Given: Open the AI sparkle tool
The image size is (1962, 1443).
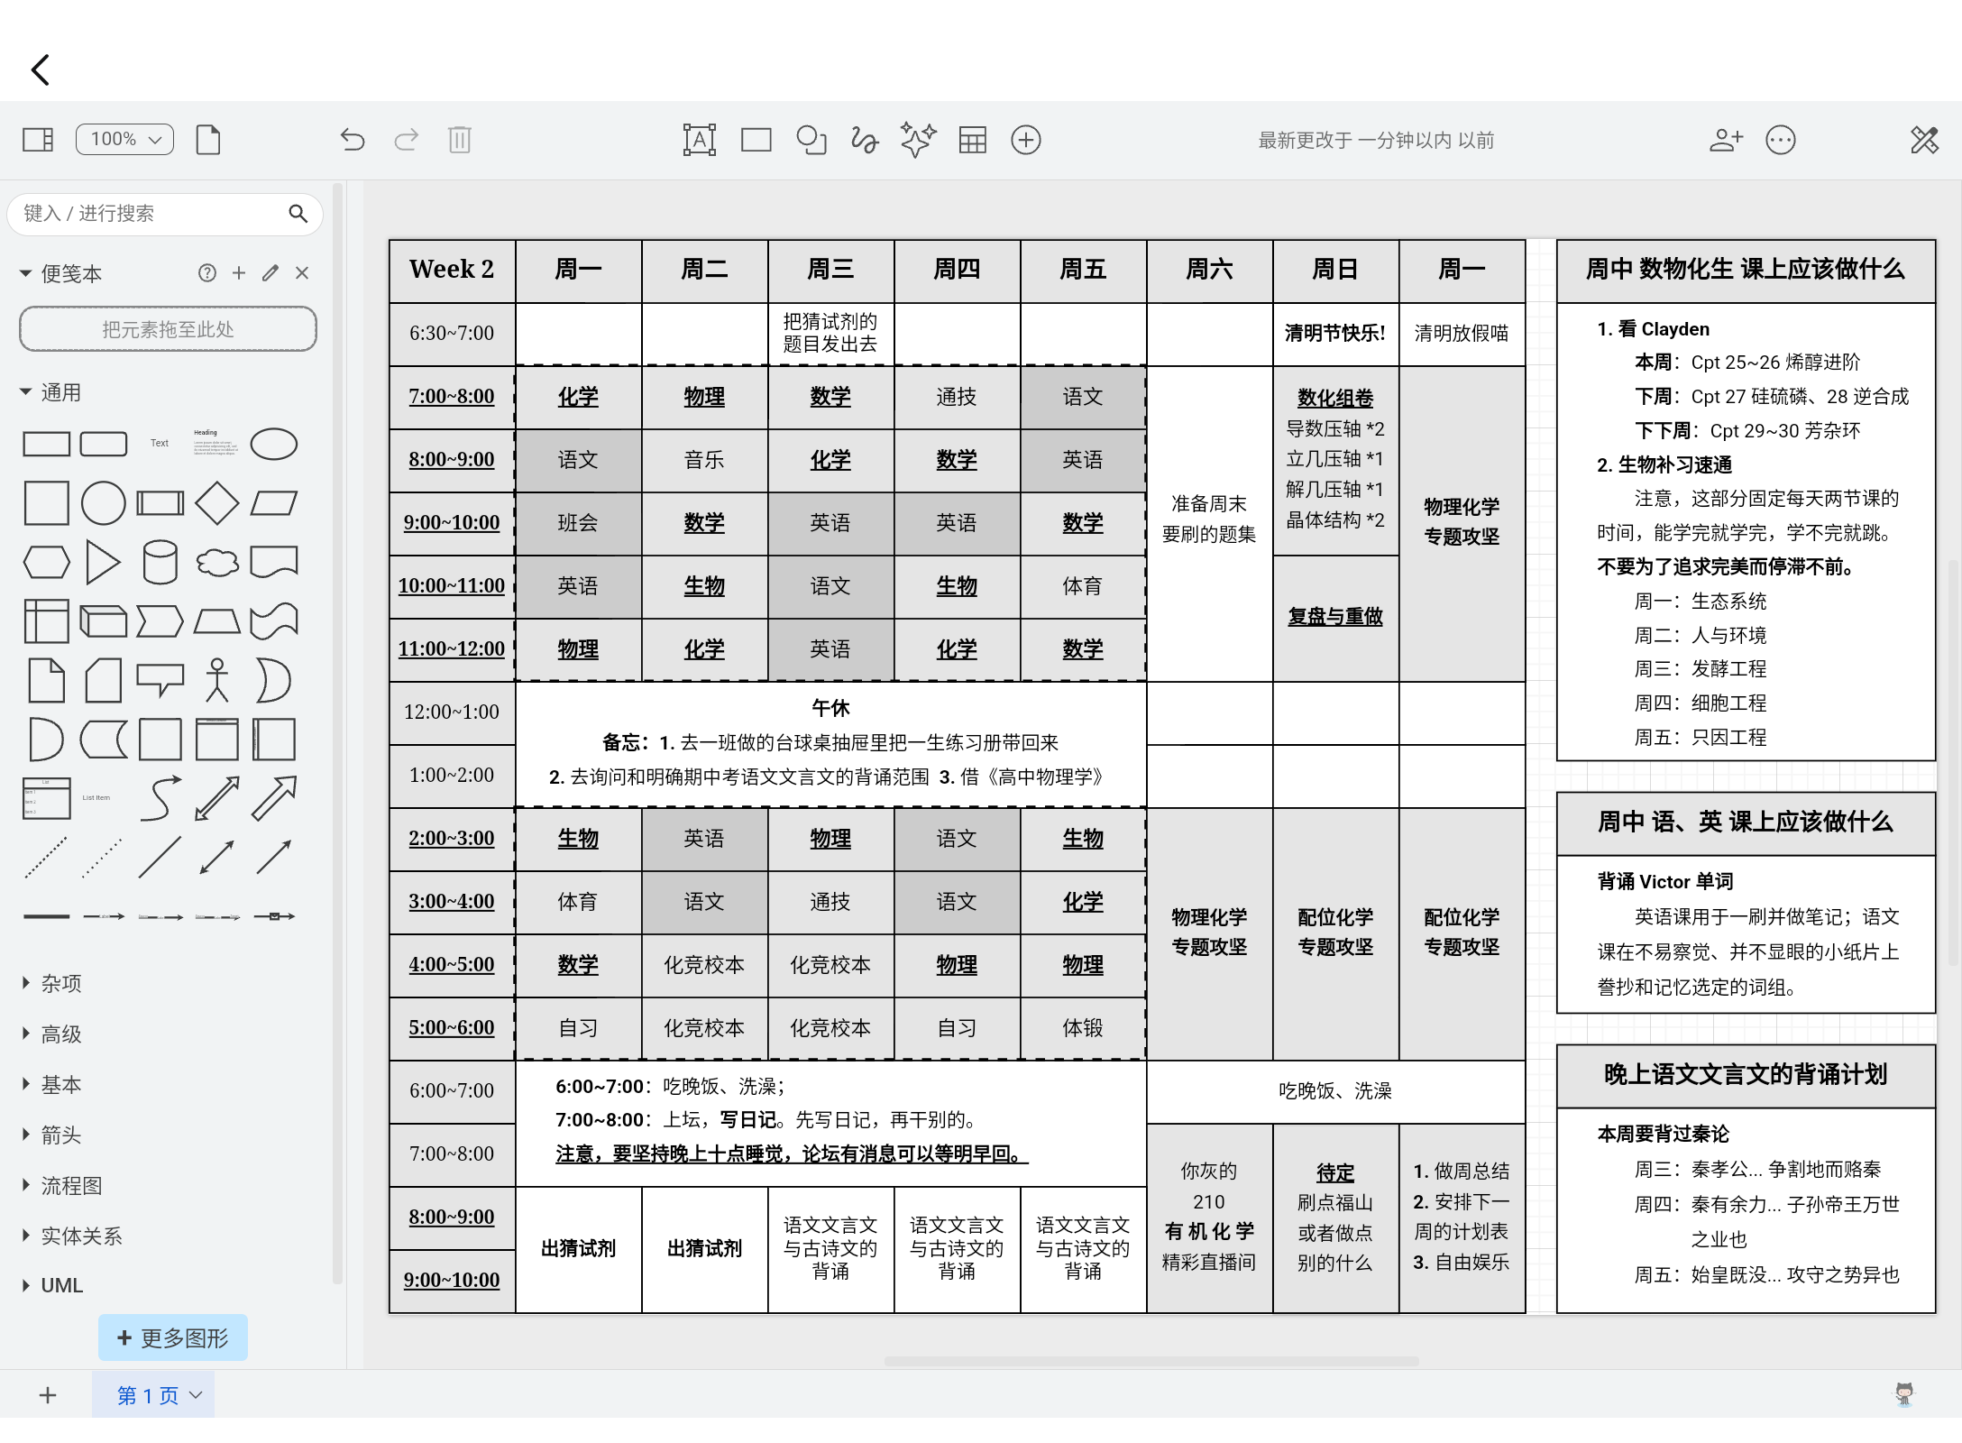Looking at the screenshot, I should coord(917,140).
